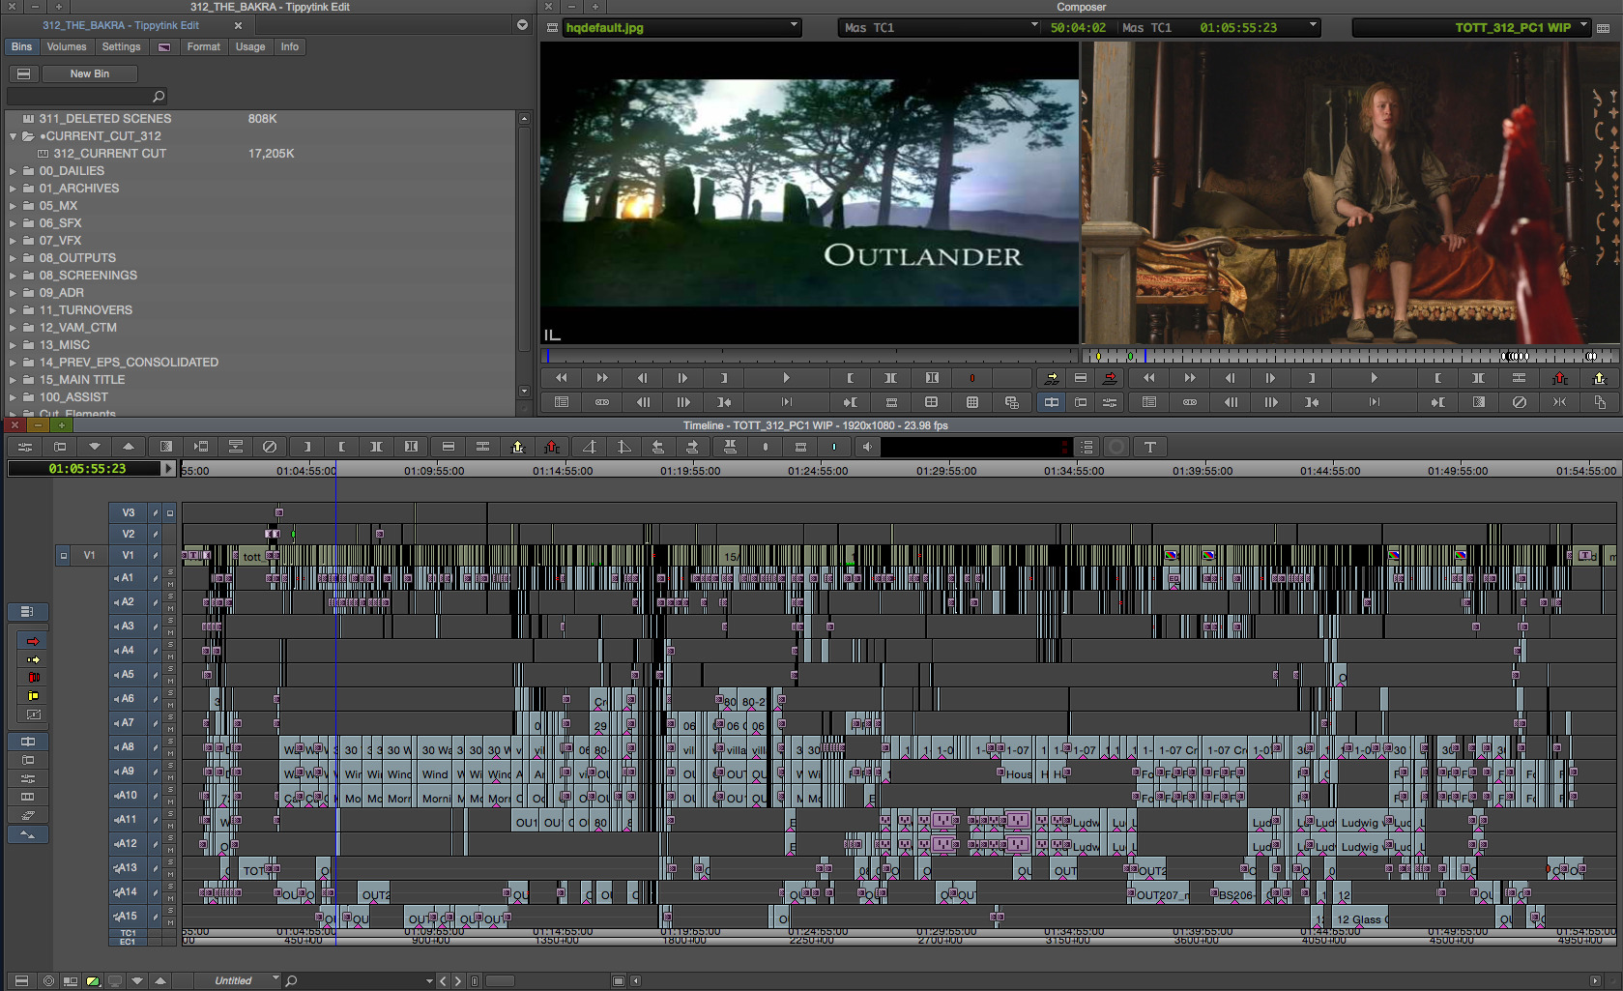Click Play in the source monitor
The image size is (1623, 991).
click(787, 378)
